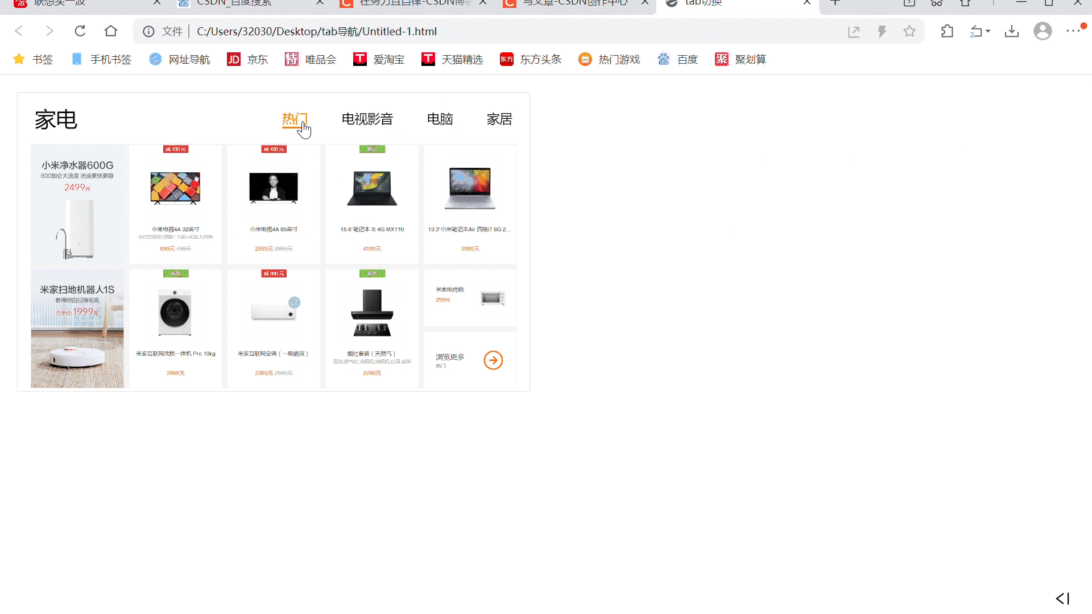Click the lightning speed mode icon

(882, 32)
